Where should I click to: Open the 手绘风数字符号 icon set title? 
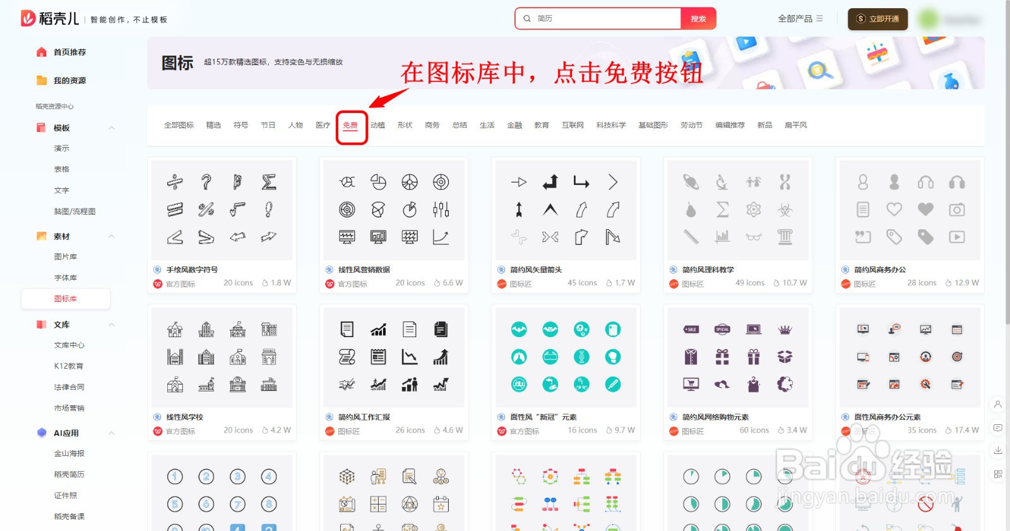coord(192,270)
